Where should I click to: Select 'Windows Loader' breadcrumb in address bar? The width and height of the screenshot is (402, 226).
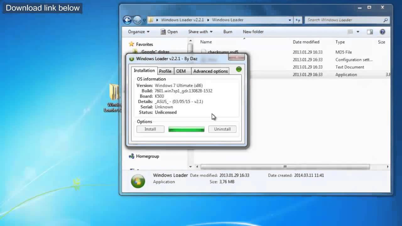228,20
